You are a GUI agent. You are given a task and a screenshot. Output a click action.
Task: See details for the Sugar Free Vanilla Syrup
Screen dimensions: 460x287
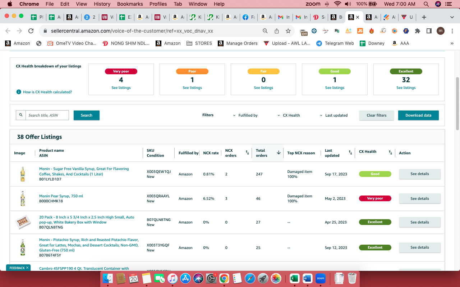point(420,174)
